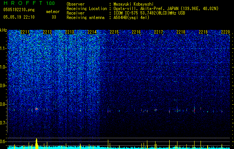This screenshot has width=234, height=149.
Task: Click the bright pink meteor echo after 2211
Action: (36, 109)
